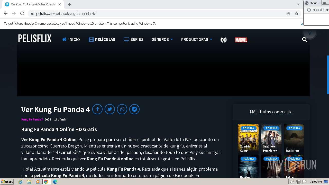Go forward in Chrome
This screenshot has width=329, height=185.
point(14,13)
